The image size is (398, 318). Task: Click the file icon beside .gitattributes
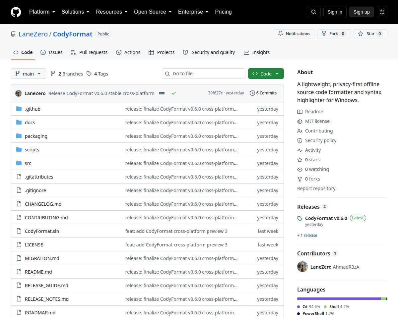click(19, 177)
